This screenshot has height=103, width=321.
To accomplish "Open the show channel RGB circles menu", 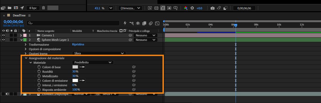I will [x=186, y=8].
